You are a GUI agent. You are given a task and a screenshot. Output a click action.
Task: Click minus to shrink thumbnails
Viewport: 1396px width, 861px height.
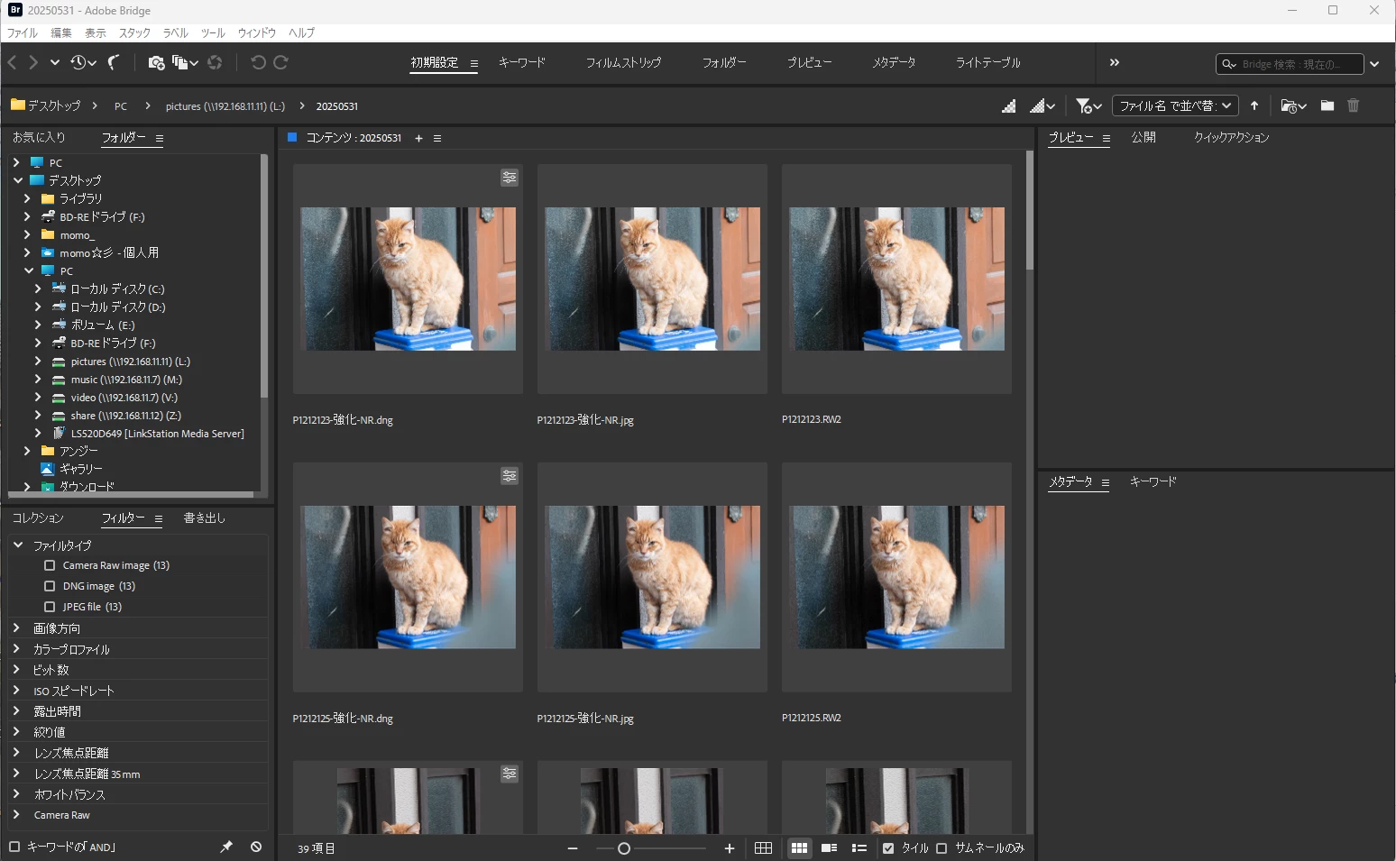573,848
